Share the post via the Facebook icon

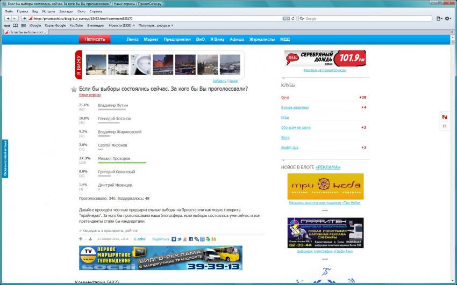[191, 239]
